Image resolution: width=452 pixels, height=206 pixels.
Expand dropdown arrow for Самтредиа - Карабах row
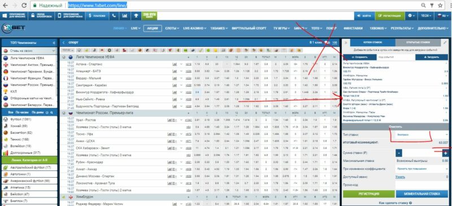coord(181,85)
